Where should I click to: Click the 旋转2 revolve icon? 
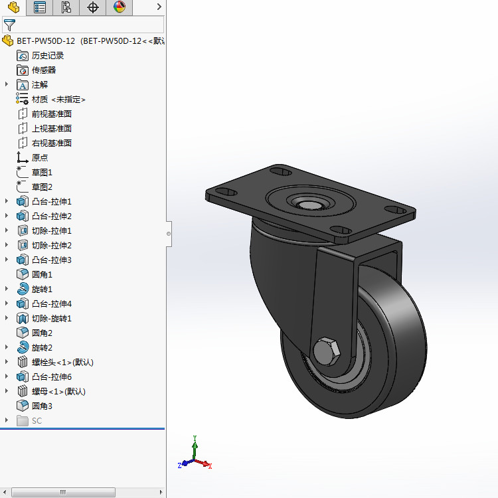click(23, 347)
